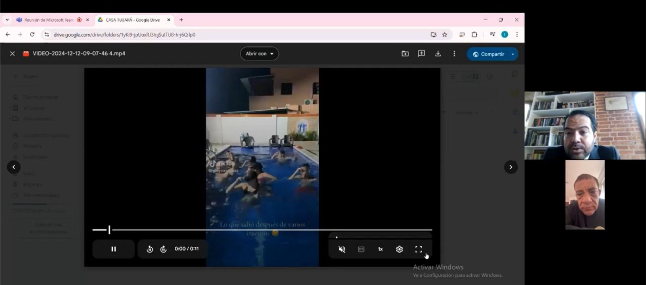This screenshot has height=285, width=646.
Task: Bookmark this page with star icon
Action: pos(445,35)
